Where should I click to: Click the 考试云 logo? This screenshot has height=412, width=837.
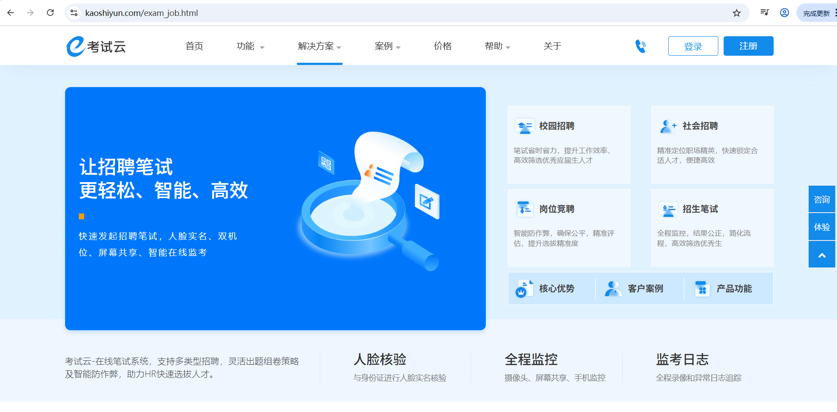pos(96,46)
